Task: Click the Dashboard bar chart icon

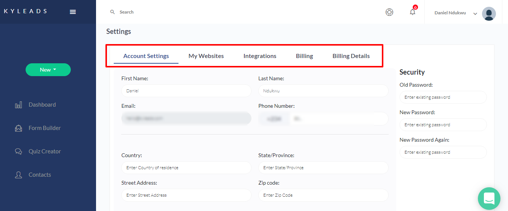Action: coord(18,105)
